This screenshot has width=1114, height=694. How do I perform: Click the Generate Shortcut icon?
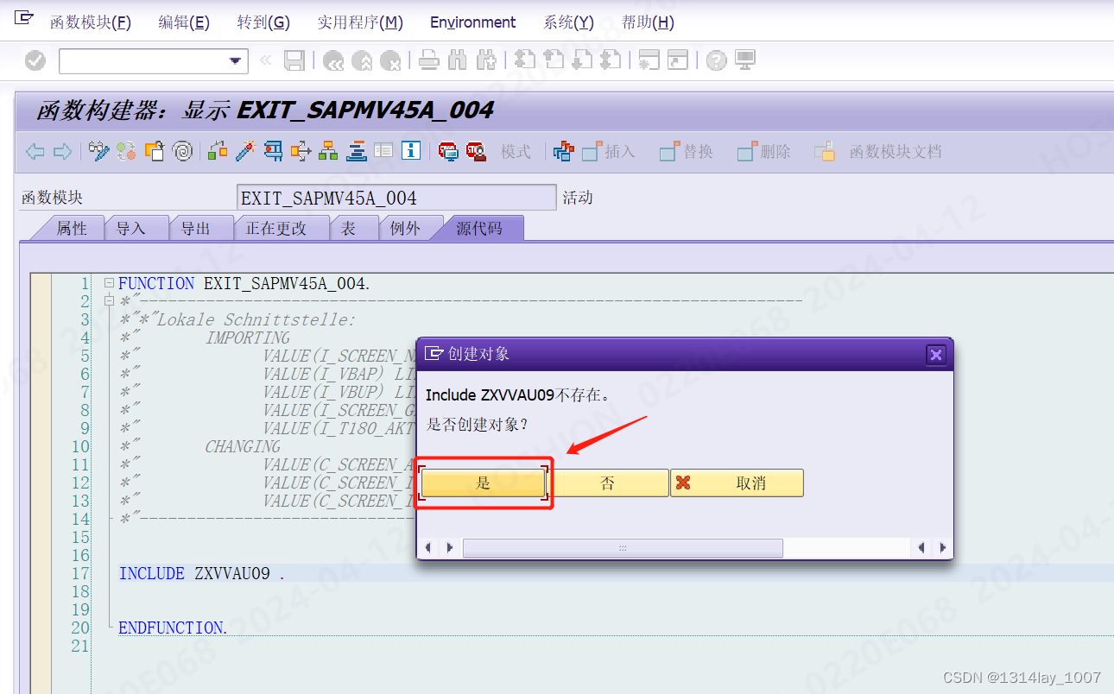678,60
